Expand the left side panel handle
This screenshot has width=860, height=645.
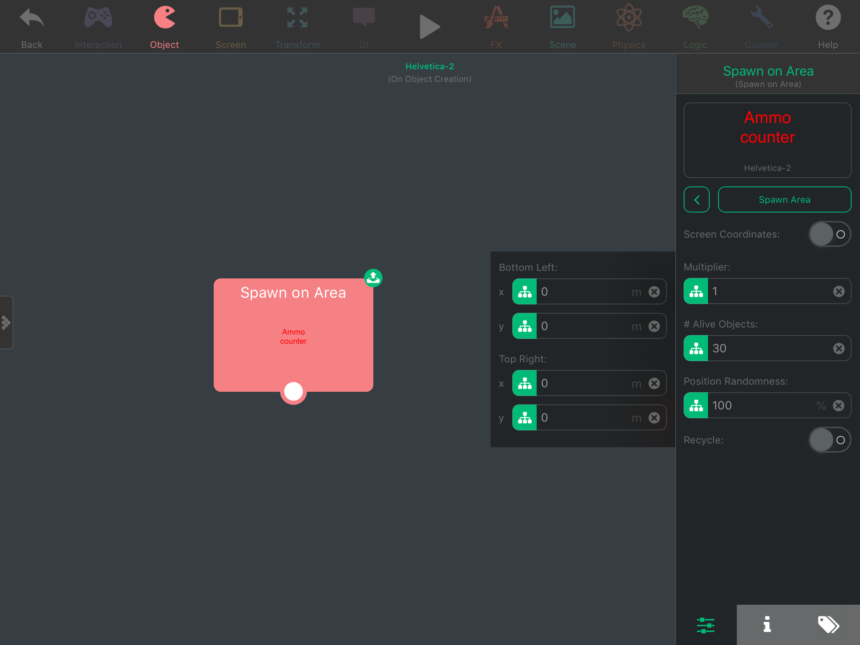click(6, 322)
